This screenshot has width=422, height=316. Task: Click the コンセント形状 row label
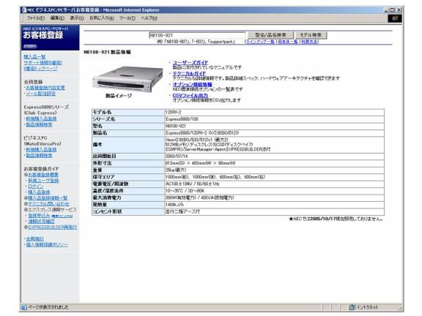(x=108, y=211)
